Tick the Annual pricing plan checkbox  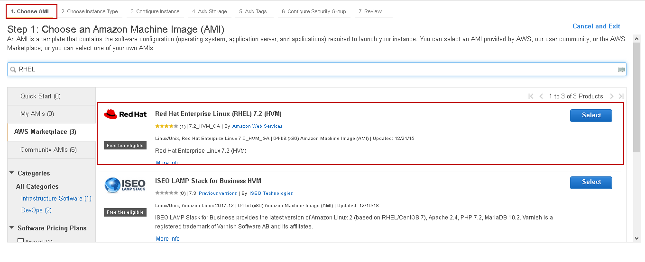[20, 242]
